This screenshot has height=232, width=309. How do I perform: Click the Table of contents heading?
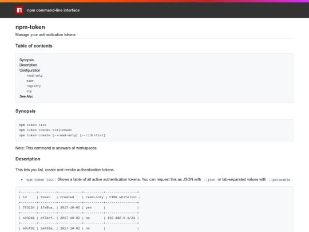[x=34, y=46]
